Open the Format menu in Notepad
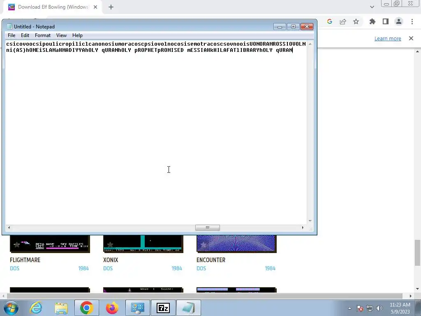421x316 pixels. (x=43, y=35)
